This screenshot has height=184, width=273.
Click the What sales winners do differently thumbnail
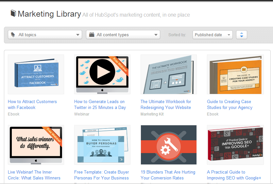(x=36, y=145)
